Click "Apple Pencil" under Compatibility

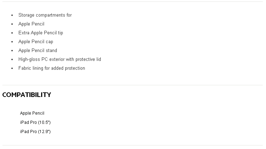(32, 113)
